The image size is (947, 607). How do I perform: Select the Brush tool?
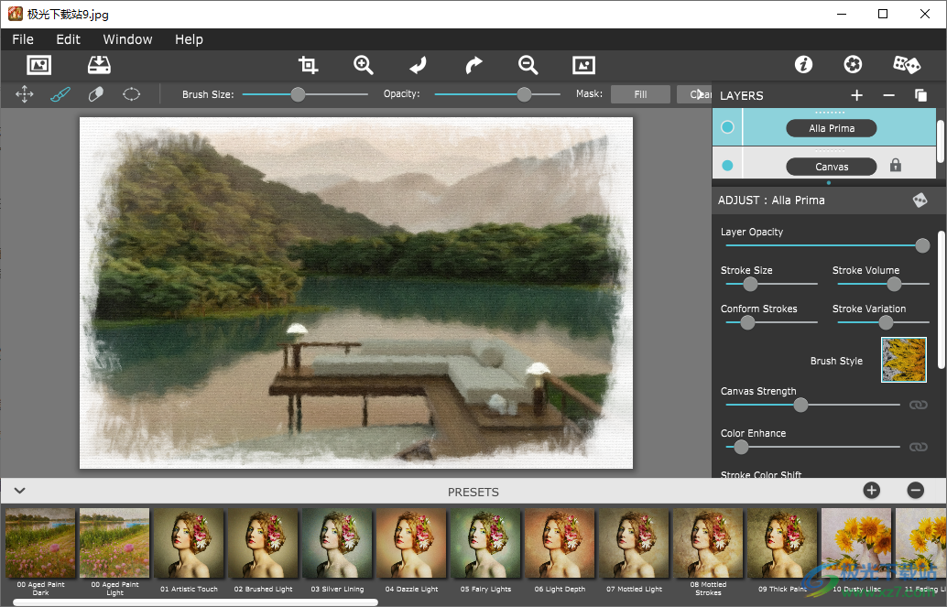coord(60,93)
